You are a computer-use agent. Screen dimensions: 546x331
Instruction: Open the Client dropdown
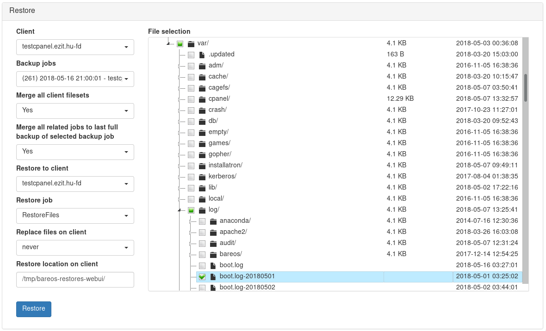click(75, 47)
